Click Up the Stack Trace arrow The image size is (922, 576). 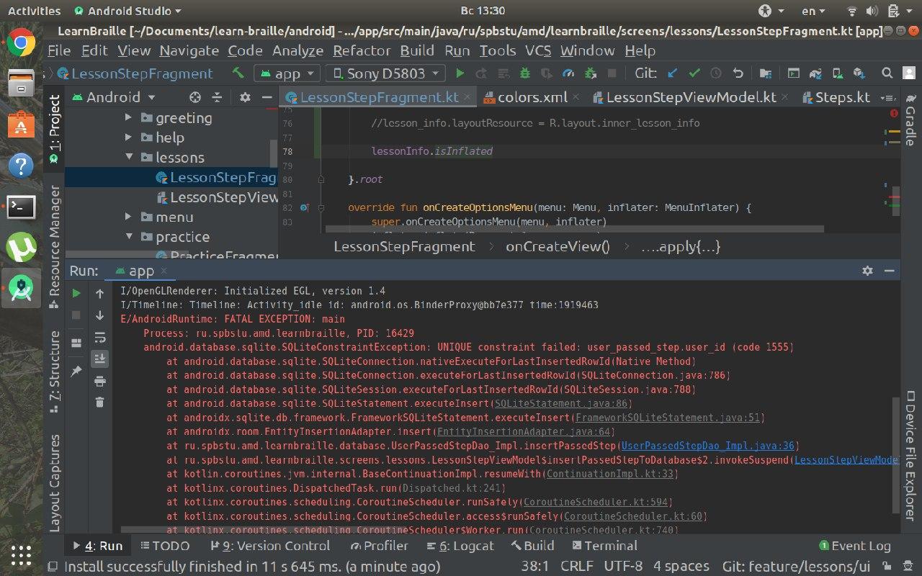coord(99,293)
